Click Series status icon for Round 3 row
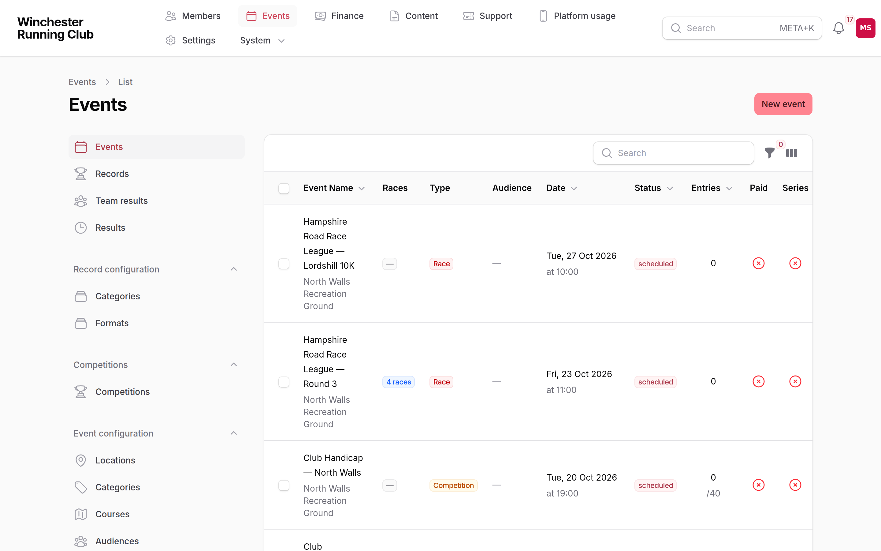 [795, 381]
